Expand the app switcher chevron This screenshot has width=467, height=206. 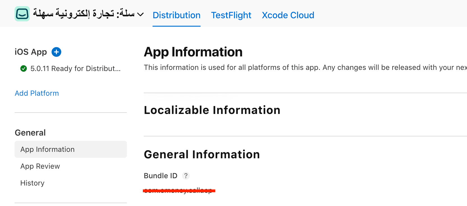140,14
